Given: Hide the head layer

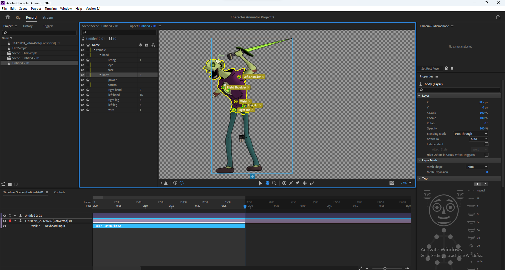Looking at the screenshot, I should 82,55.
